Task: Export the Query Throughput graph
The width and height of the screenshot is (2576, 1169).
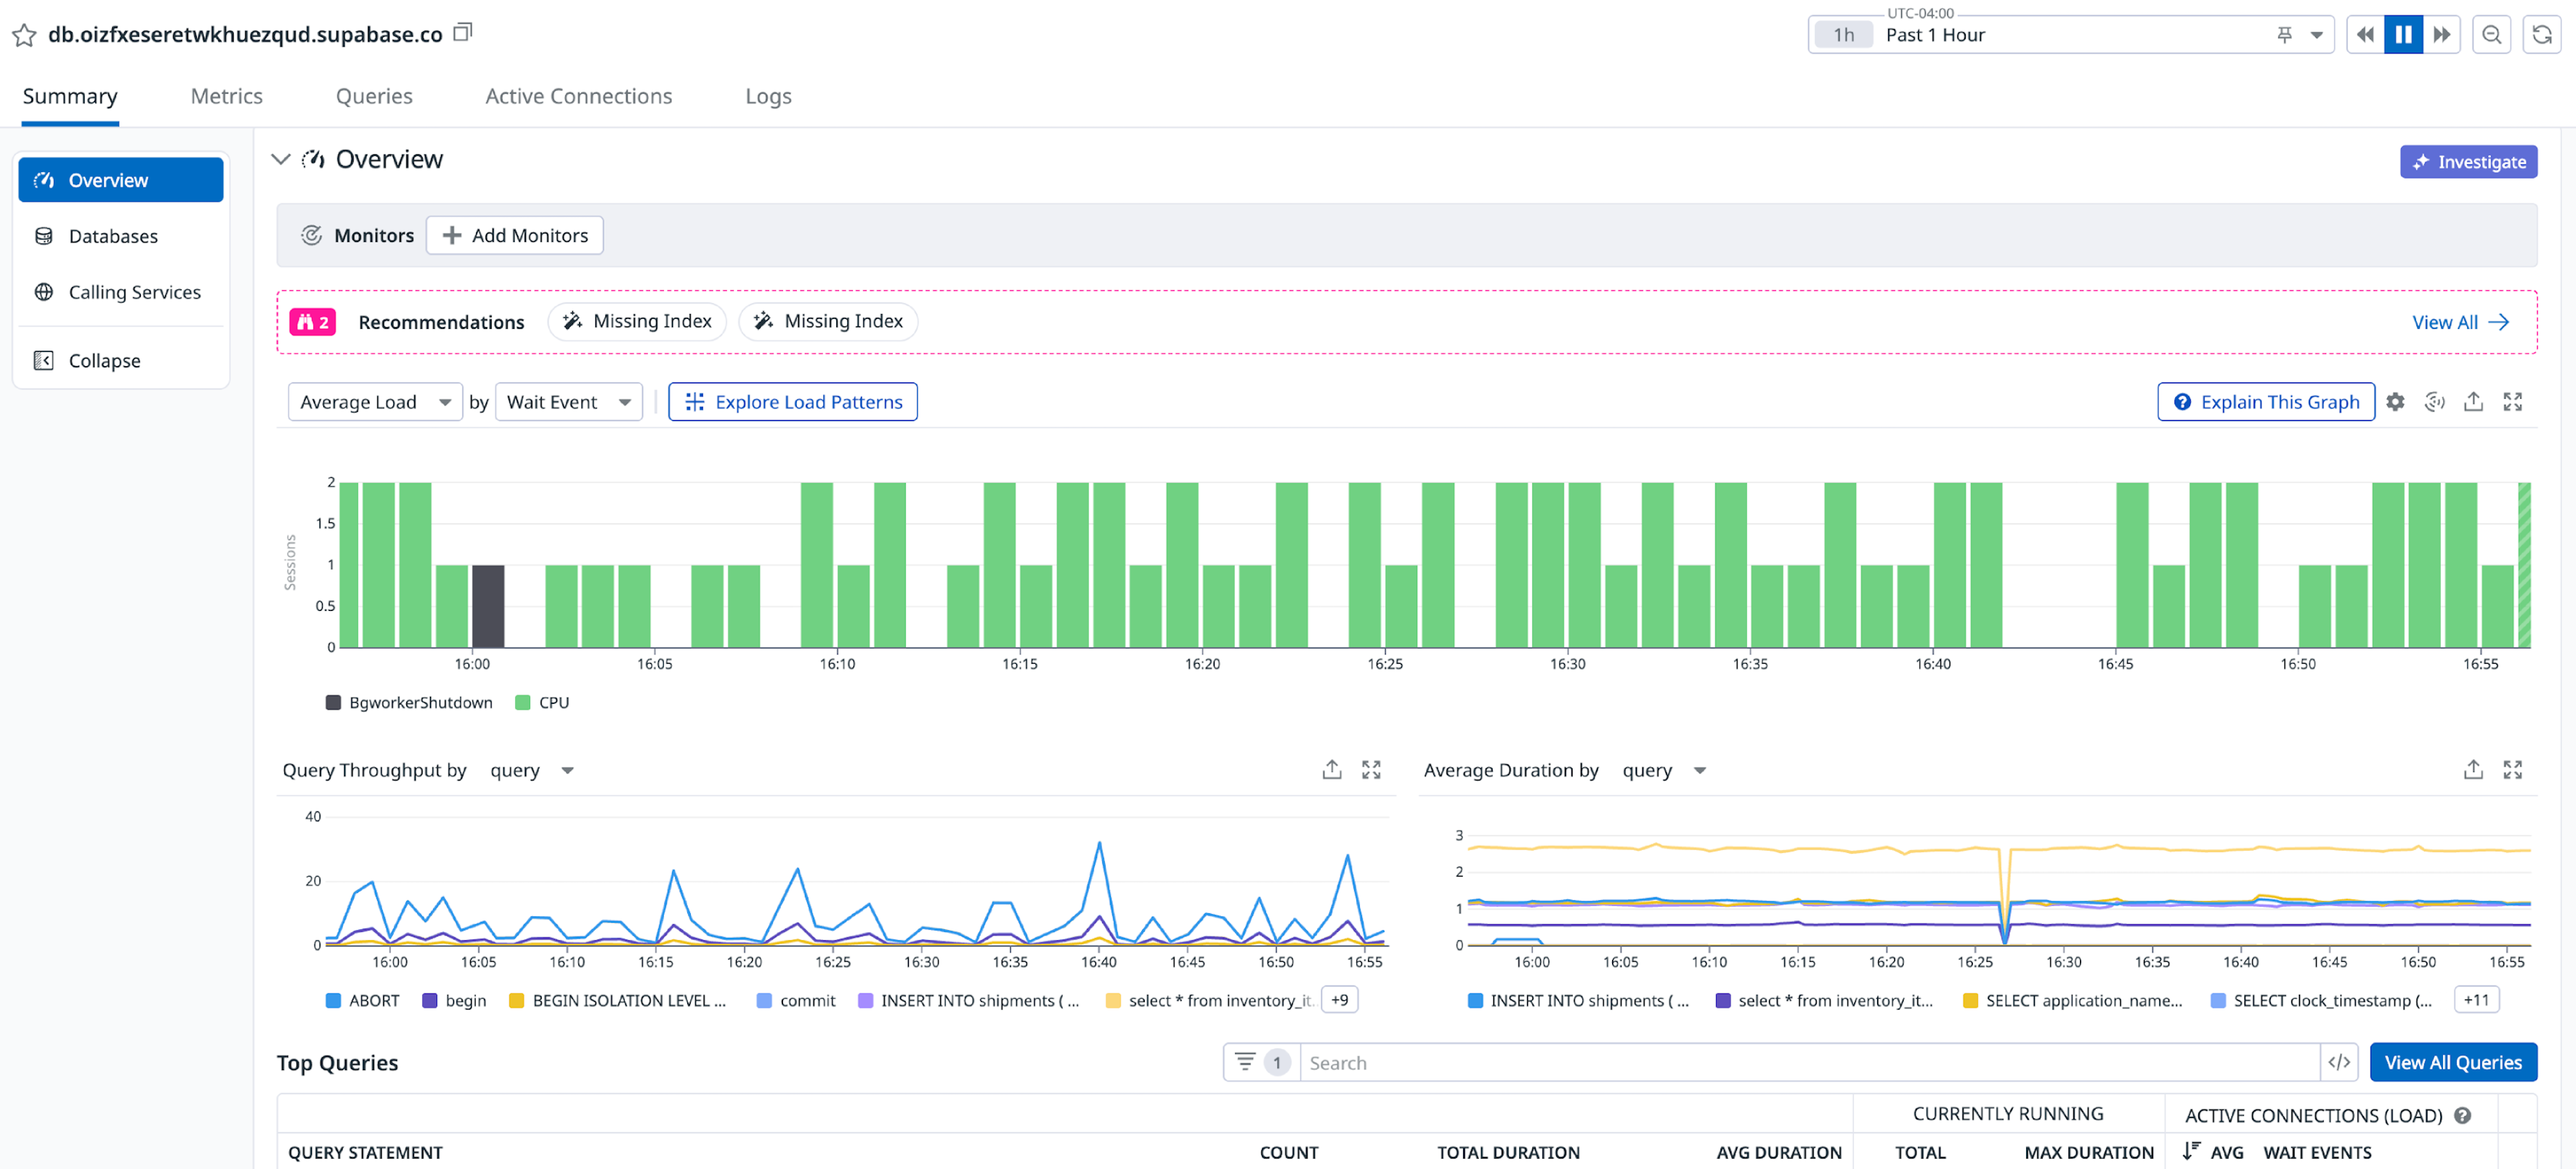Action: pos(1332,769)
